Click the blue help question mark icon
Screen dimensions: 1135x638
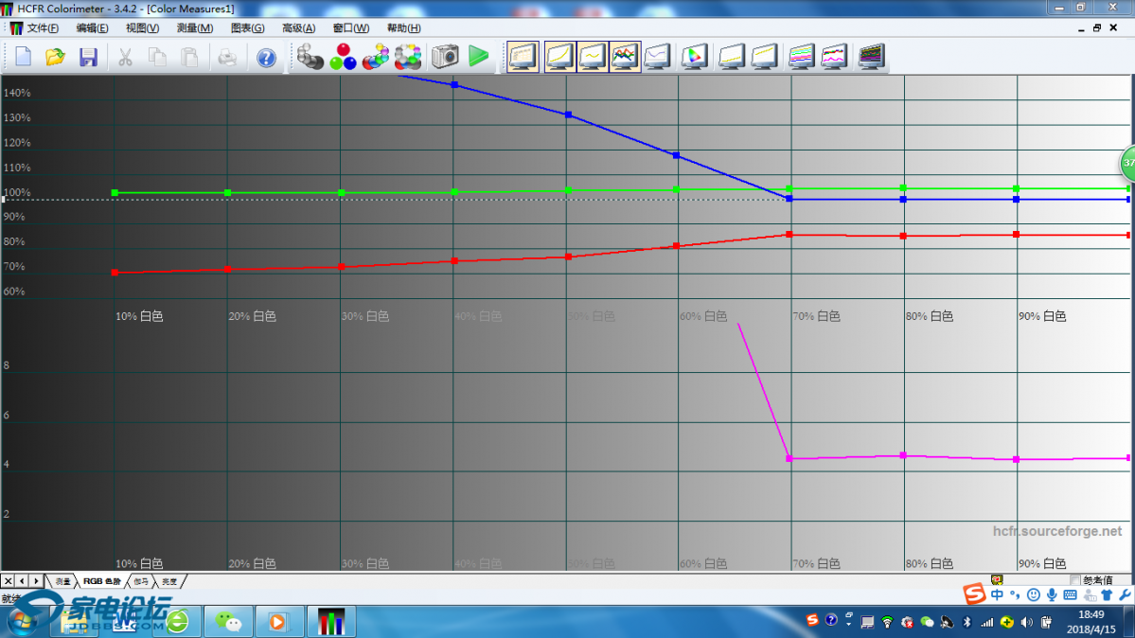click(x=266, y=57)
